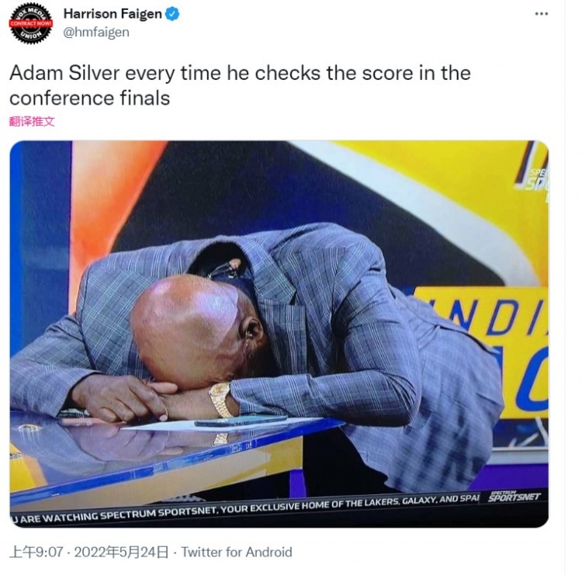582x575 pixels.
Task: Click the blue verified badge
Action: (x=172, y=14)
